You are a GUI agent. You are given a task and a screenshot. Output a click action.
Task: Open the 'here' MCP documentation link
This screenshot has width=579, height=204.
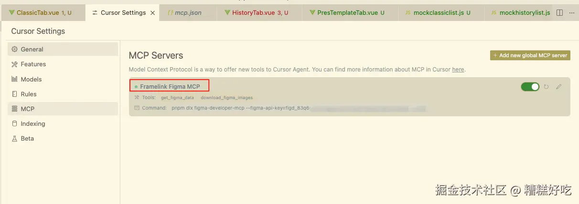(458, 70)
